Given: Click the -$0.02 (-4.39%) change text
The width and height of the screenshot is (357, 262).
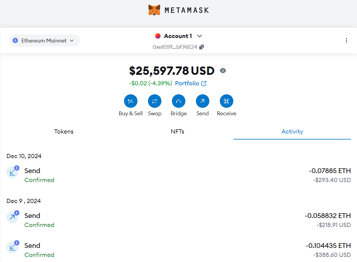Looking at the screenshot, I should pos(150,83).
